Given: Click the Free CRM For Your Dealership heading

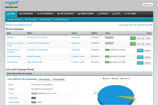Looking at the screenshot, I should [22, 79].
